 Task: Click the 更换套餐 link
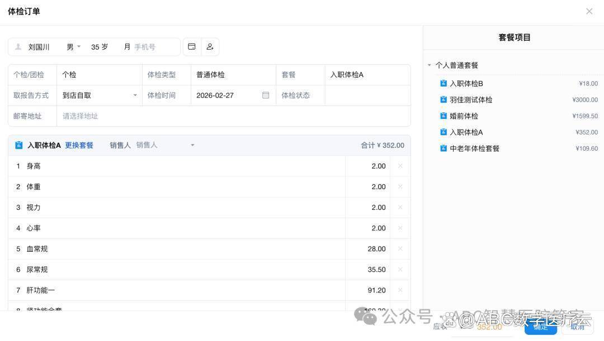(x=79, y=145)
